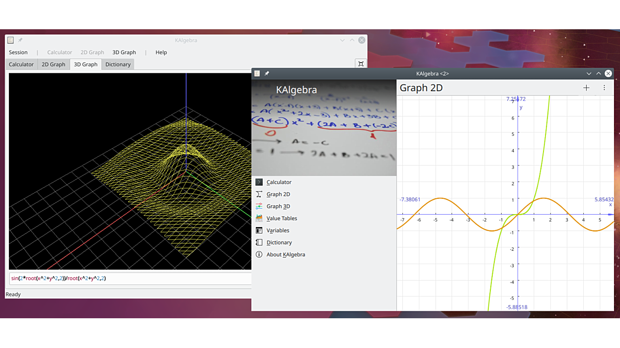Viewport: 620px width, 348px height.
Task: Toggle the fullscreen icon near the tabs
Action: tap(361, 64)
